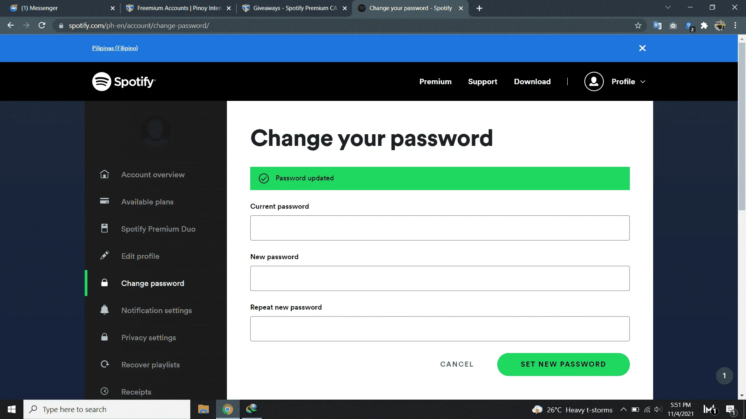Viewport: 746px width, 419px height.
Task: Open File Explorer from taskbar
Action: coord(203,409)
